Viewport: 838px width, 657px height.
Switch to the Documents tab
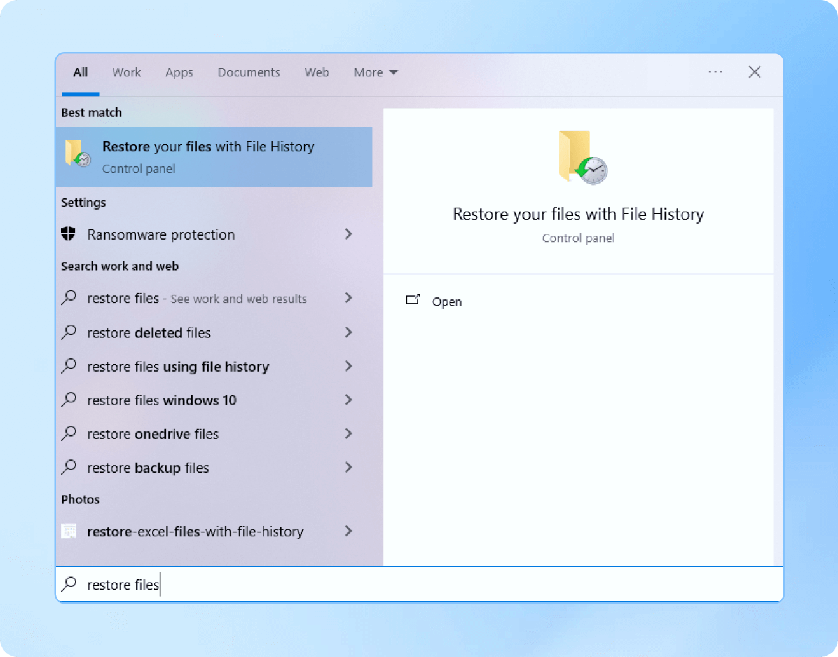[x=249, y=72]
